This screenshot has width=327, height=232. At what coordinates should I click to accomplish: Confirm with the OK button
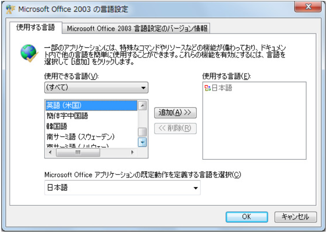pos(246,217)
